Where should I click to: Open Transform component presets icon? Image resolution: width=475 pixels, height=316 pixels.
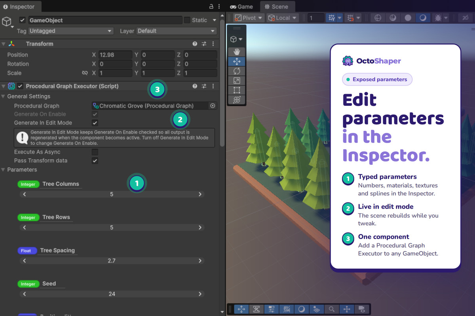pos(204,44)
